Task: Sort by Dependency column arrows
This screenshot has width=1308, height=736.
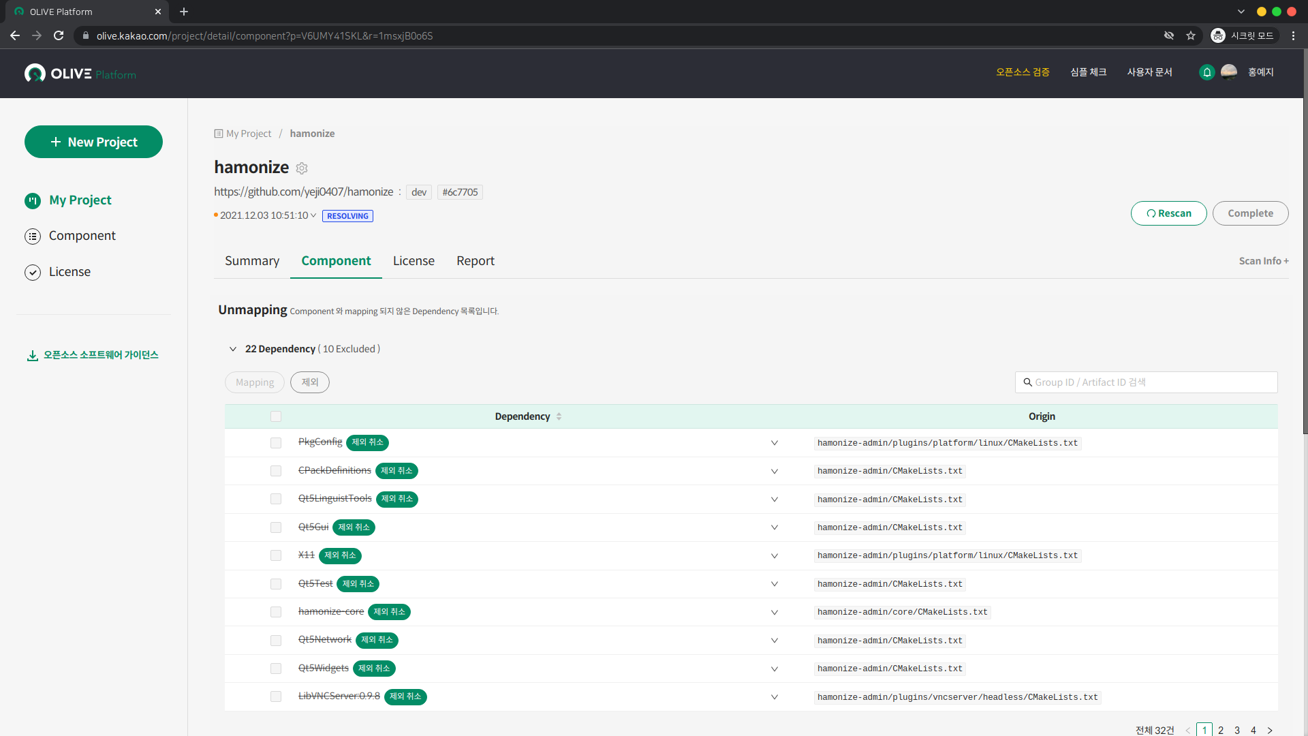Action: [x=559, y=416]
